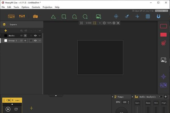Viewport: 170px width, 113px height.
Task: Click the loop icon in the sequence
Action: pos(16,109)
